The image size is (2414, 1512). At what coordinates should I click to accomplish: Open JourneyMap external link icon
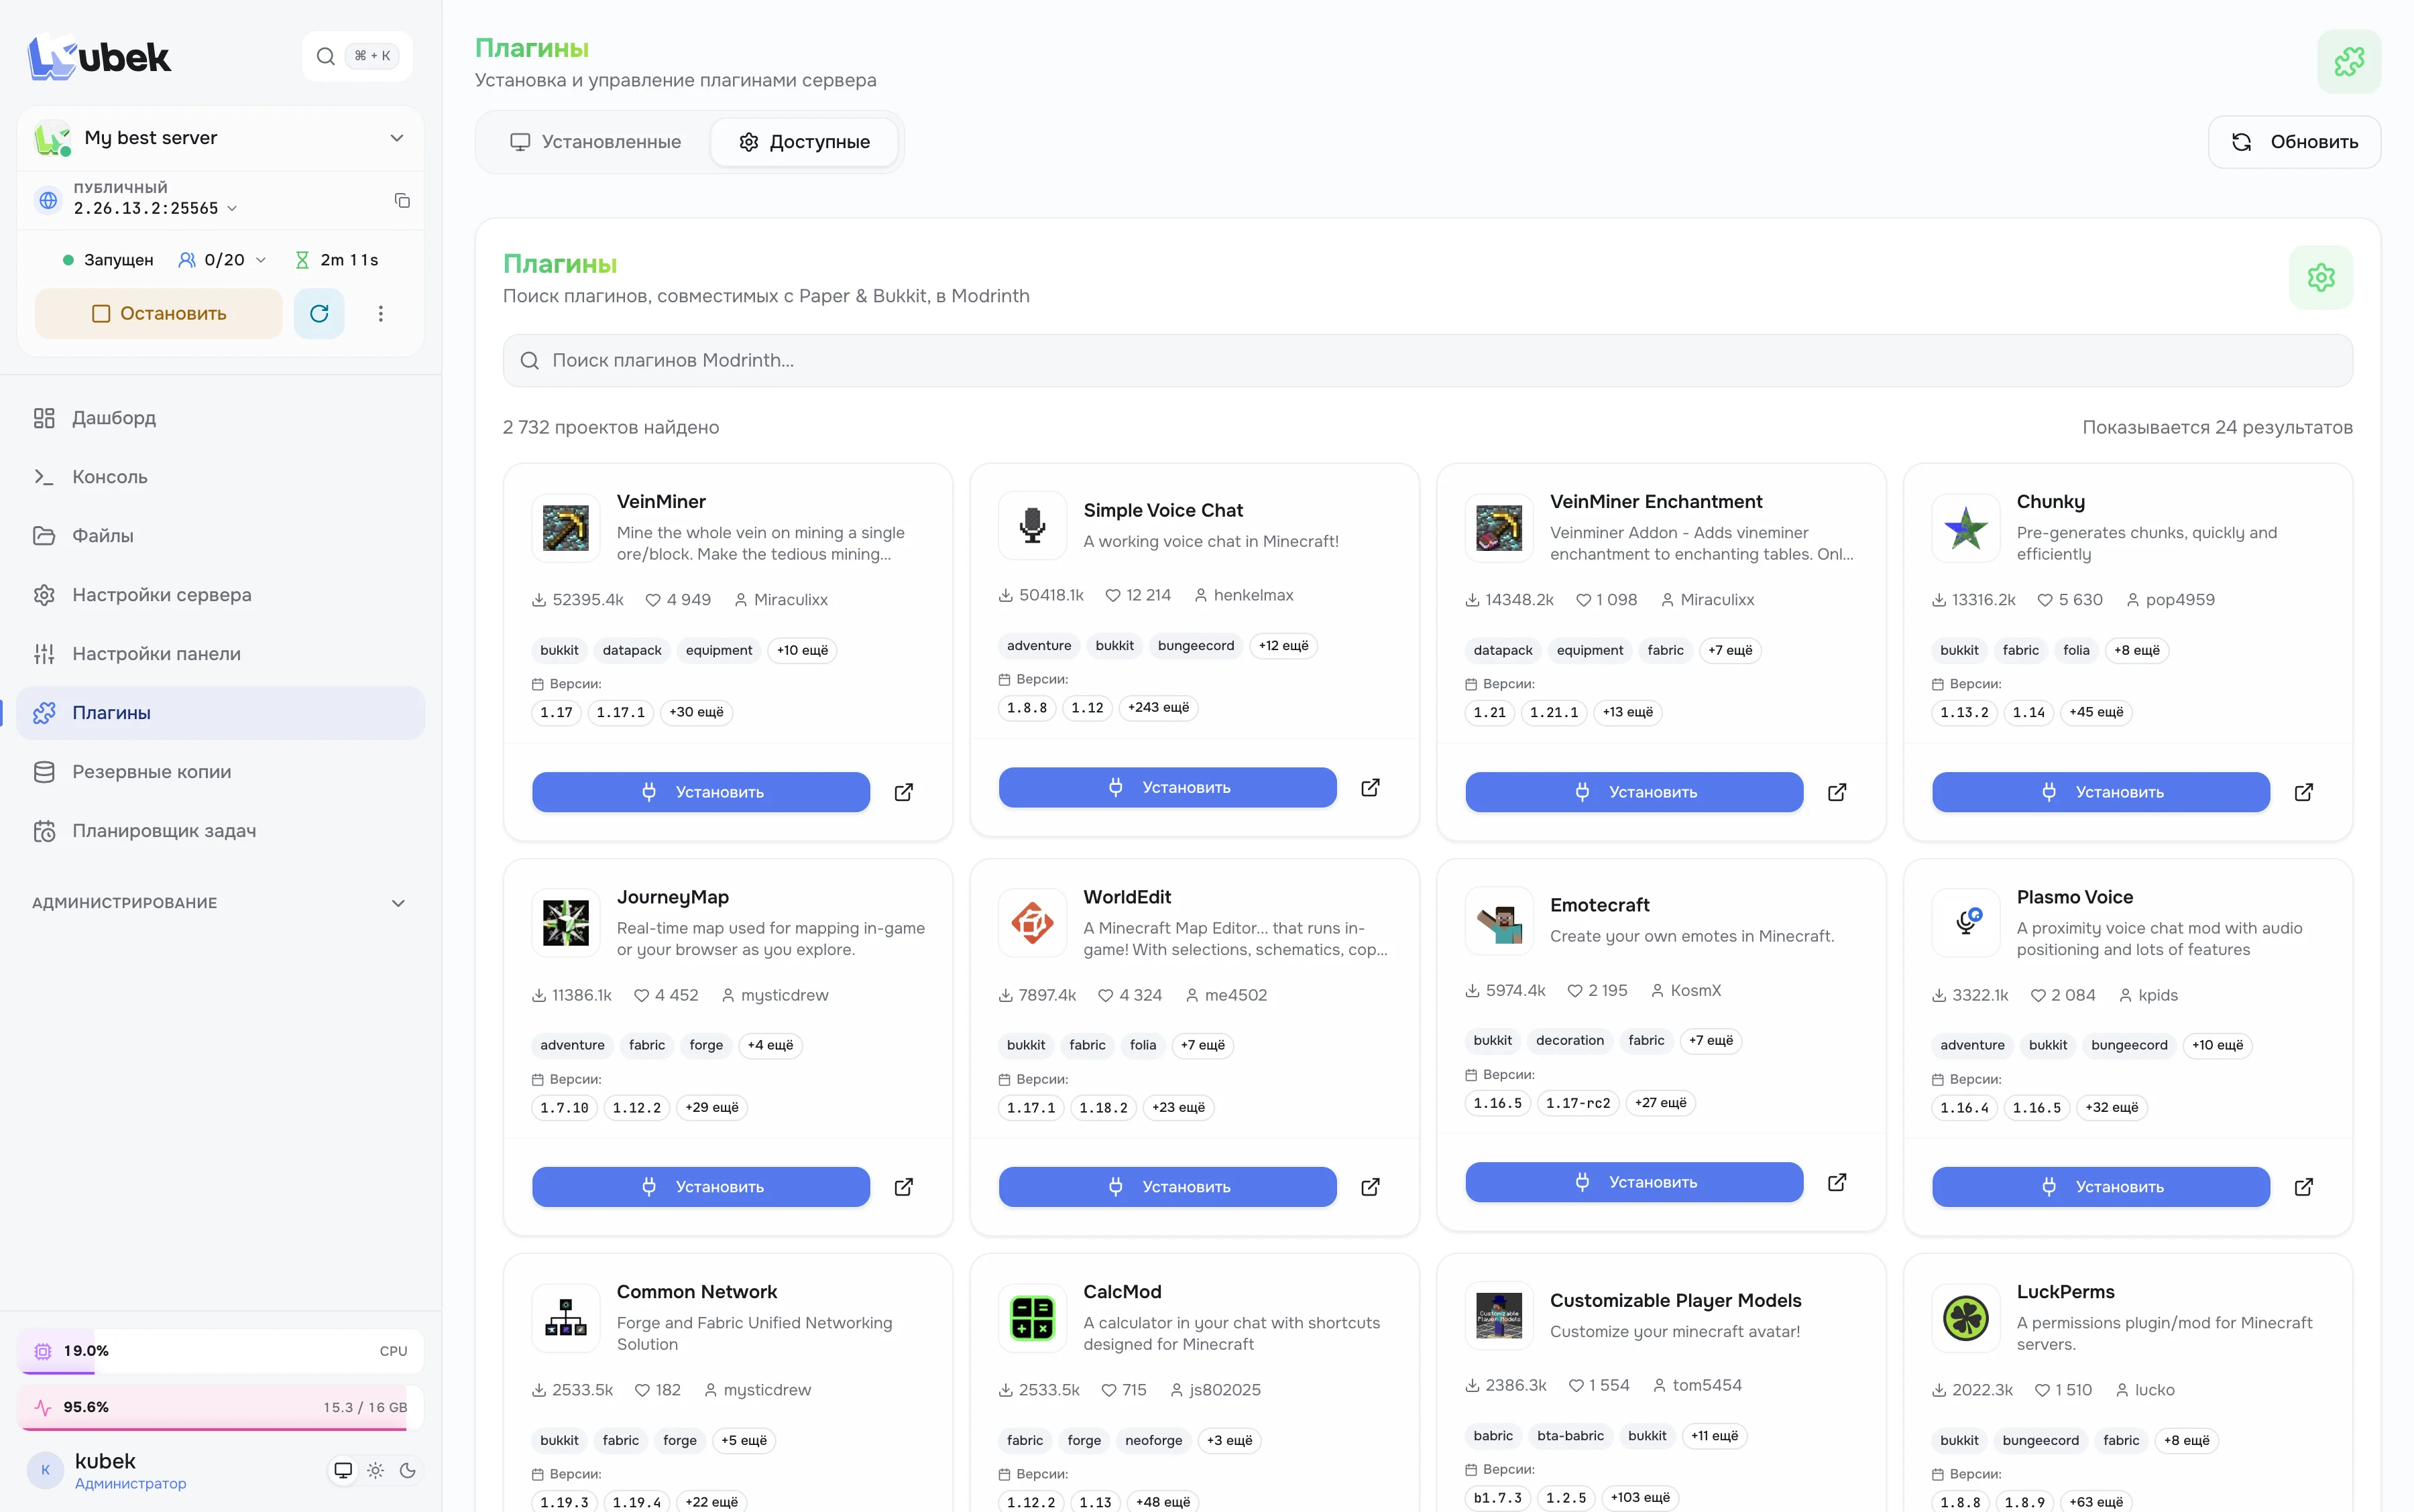click(x=903, y=1187)
